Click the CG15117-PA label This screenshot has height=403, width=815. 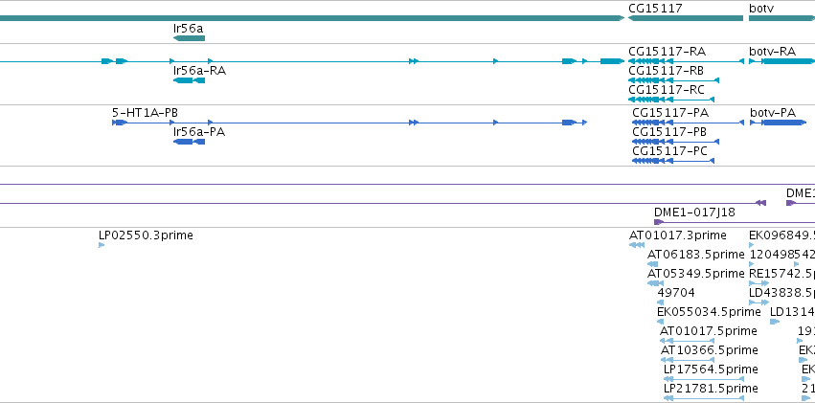click(x=670, y=113)
